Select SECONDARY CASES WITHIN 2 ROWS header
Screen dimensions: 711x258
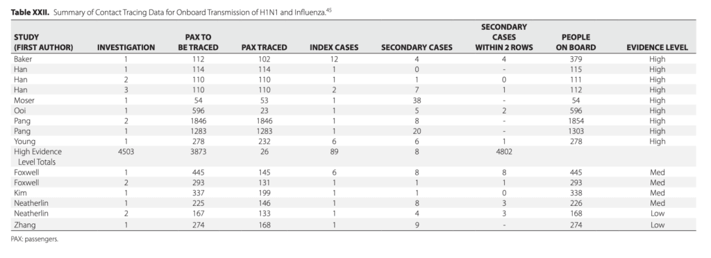point(504,37)
